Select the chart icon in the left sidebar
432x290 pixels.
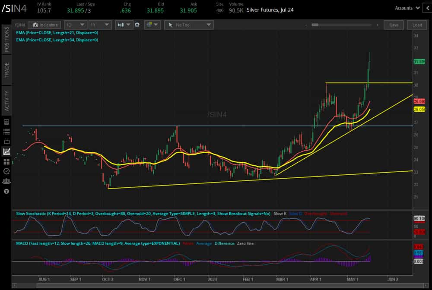(6, 151)
